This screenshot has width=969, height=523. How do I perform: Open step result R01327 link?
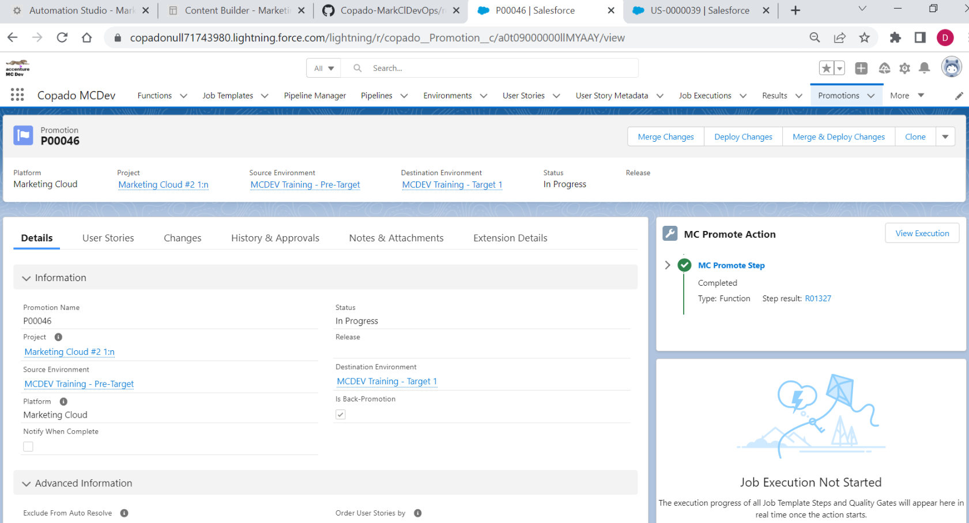[x=818, y=298]
